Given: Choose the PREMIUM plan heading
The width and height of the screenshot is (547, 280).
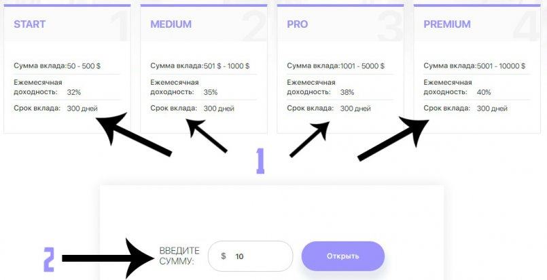Looking at the screenshot, I should point(447,24).
